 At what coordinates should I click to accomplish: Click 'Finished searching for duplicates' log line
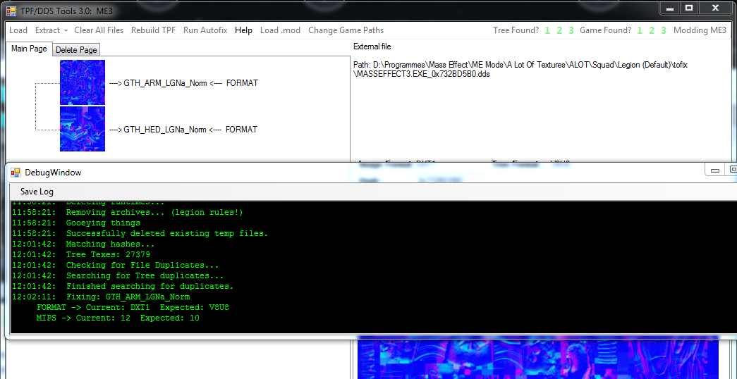coord(123,286)
